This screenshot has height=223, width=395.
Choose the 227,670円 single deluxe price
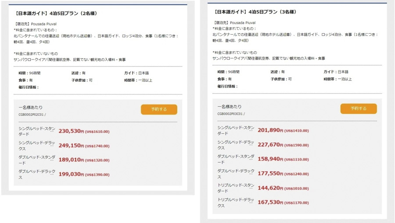270,145
